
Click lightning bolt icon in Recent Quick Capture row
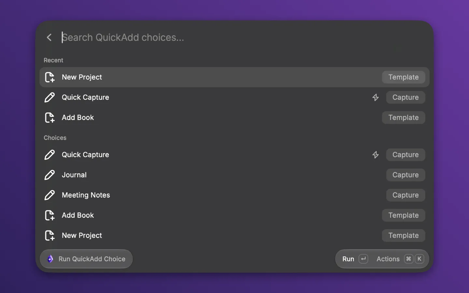pyautogui.click(x=376, y=97)
